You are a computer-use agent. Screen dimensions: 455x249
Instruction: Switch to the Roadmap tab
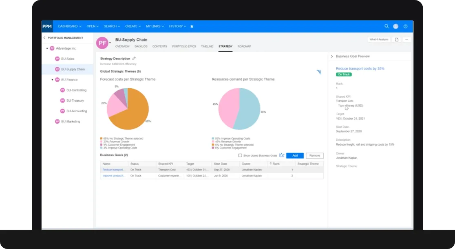tap(244, 46)
